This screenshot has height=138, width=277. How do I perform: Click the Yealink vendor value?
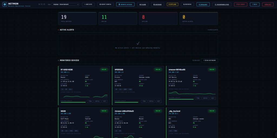point(87,119)
